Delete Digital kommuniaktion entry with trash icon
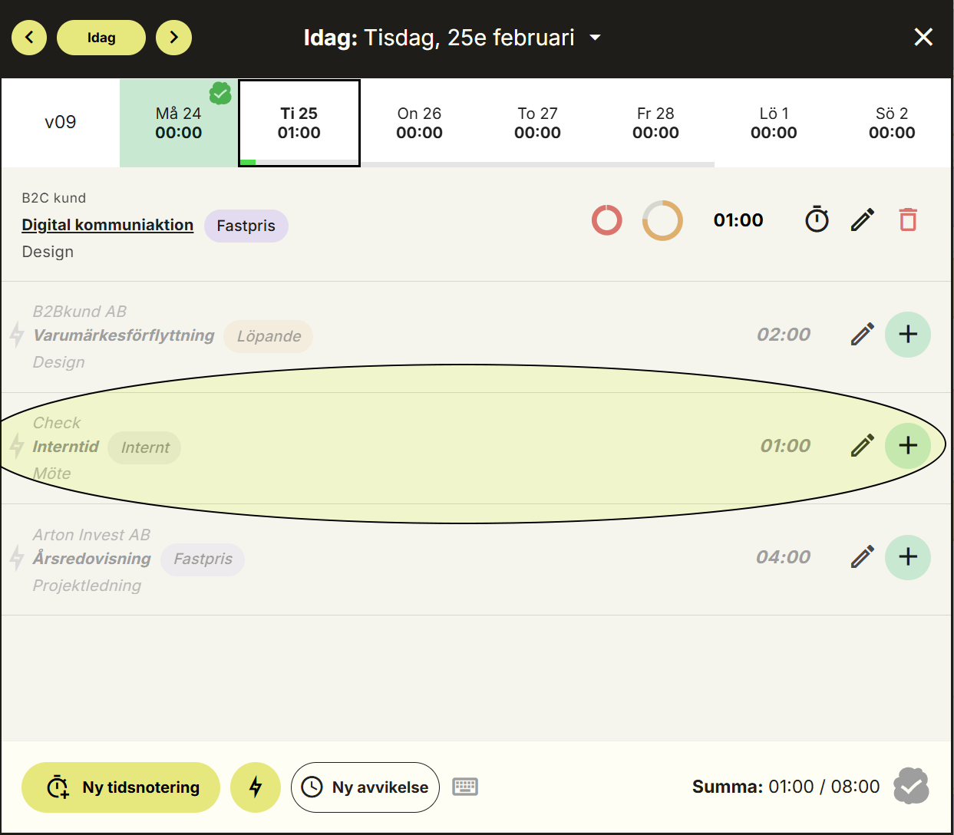 (908, 219)
